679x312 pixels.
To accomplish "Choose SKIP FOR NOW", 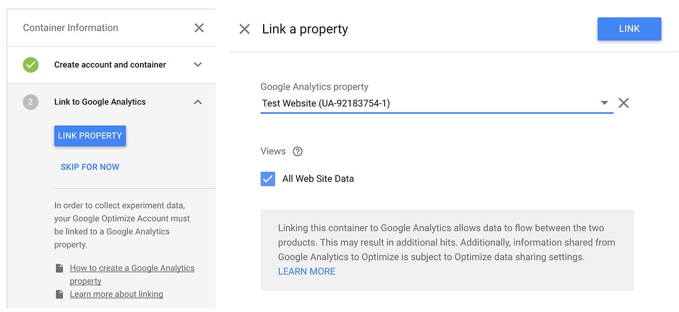I will (x=90, y=167).
